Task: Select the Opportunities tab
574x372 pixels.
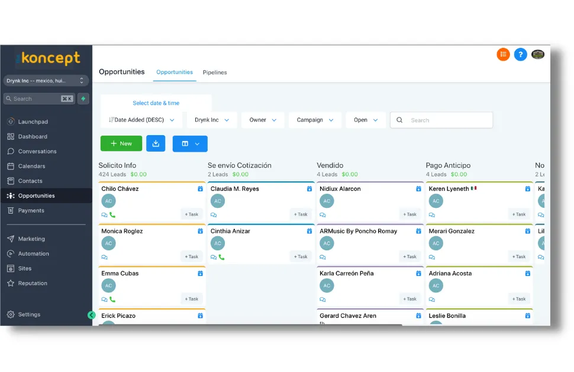Action: tap(175, 72)
